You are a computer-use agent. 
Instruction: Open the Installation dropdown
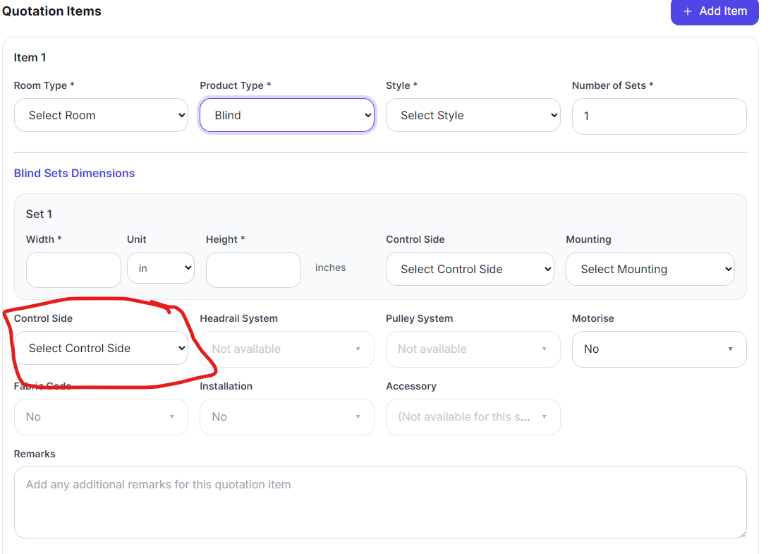pyautogui.click(x=286, y=417)
